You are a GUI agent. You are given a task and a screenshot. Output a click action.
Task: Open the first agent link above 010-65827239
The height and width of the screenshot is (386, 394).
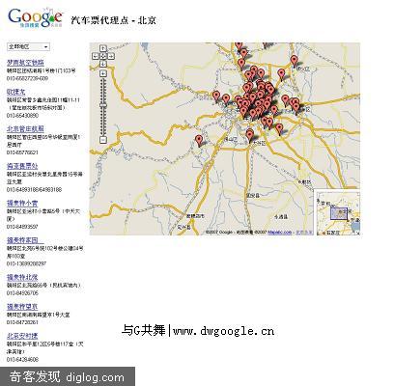coord(25,63)
